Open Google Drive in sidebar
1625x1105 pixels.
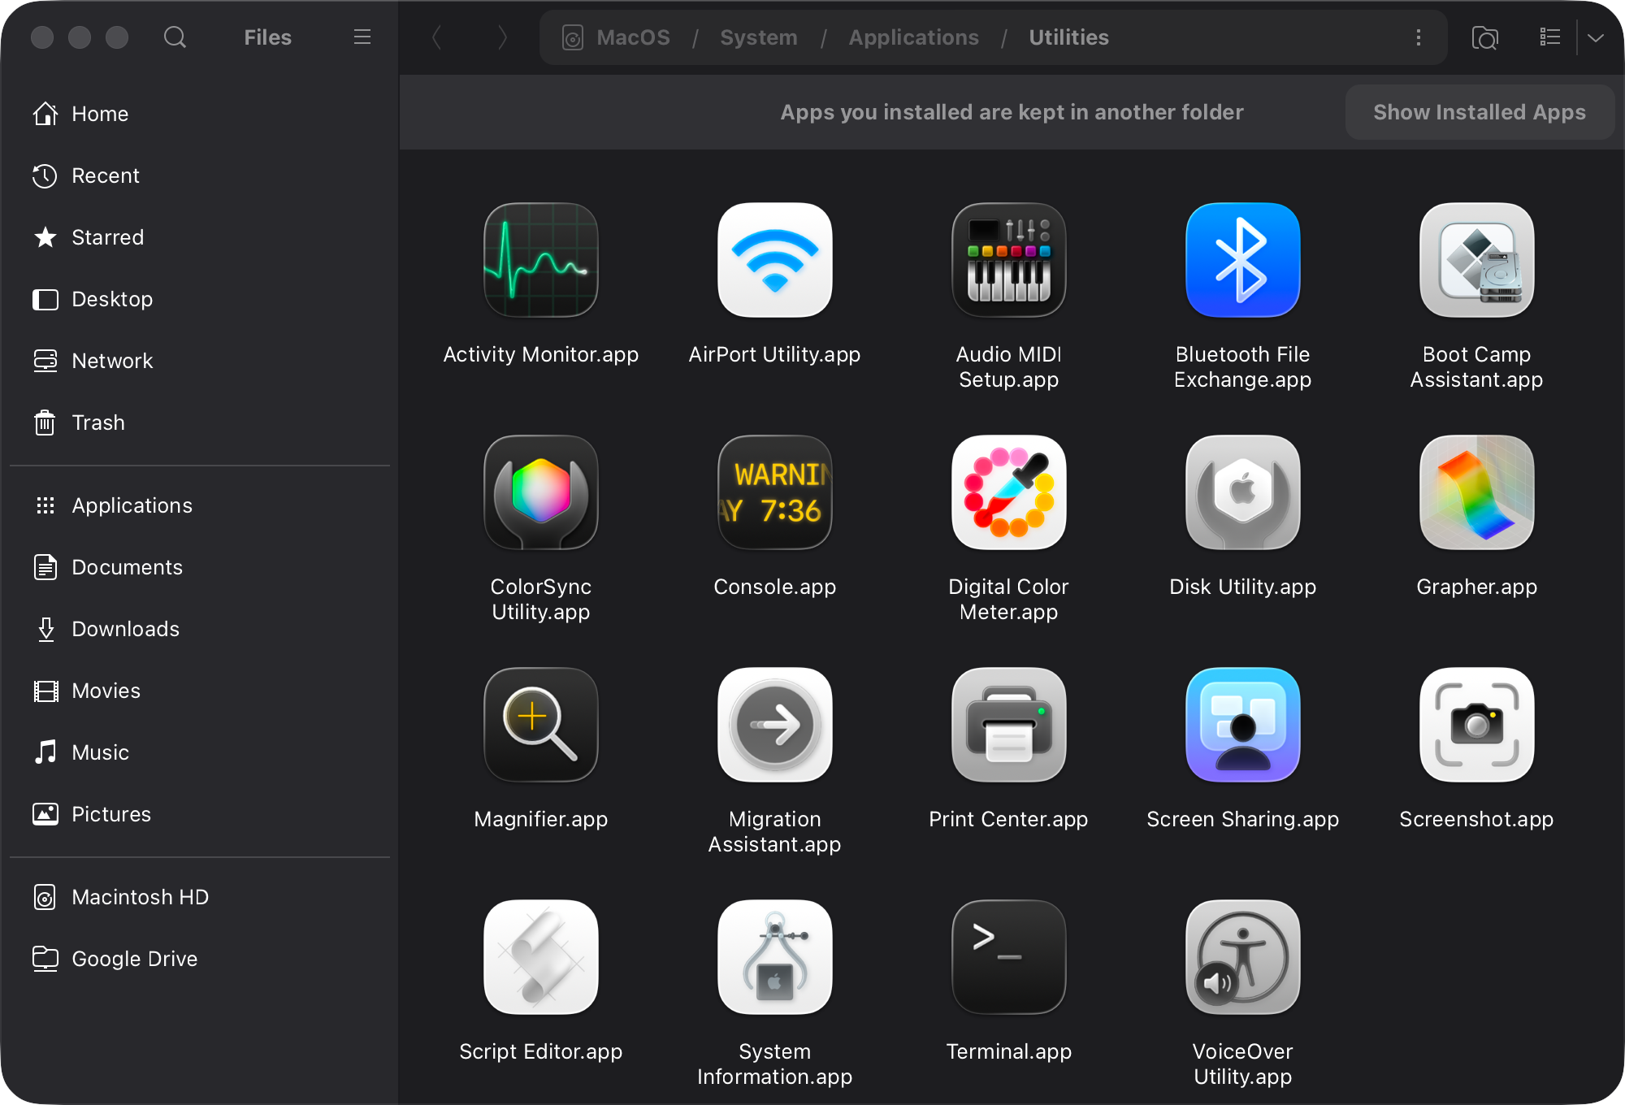tap(199, 959)
